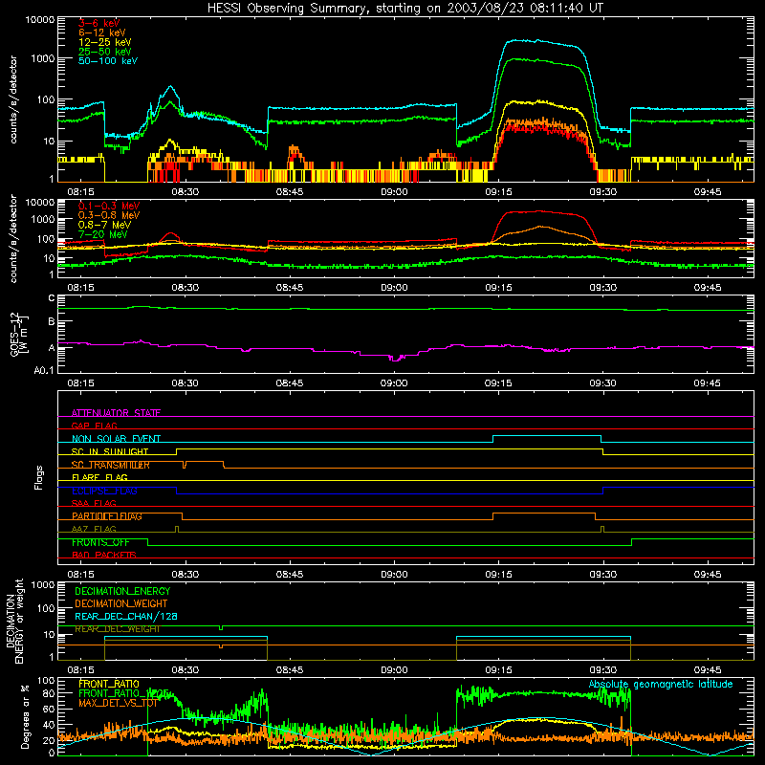Click the 0.1-0.3 MeV legend label

(109, 207)
